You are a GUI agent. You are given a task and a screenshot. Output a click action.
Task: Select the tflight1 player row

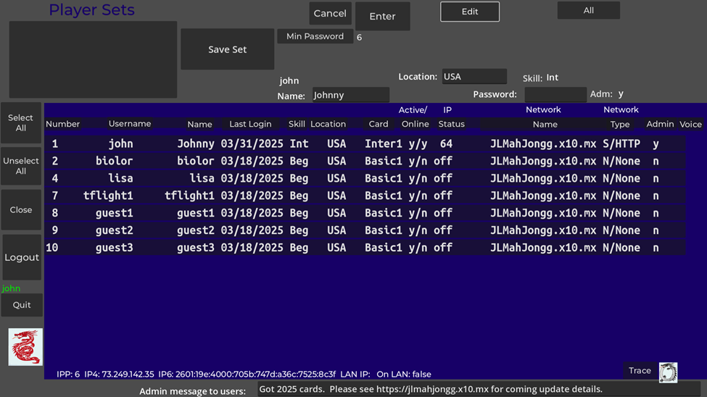[363, 196]
